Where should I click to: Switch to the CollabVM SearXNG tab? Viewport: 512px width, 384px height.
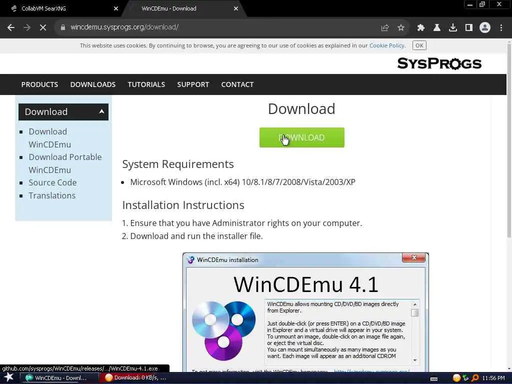point(62,9)
